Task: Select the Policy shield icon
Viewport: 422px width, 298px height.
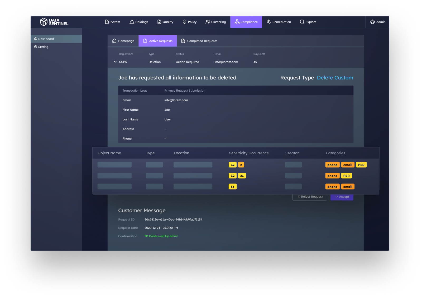Action: coord(184,22)
